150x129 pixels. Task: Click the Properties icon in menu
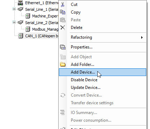click(63, 47)
